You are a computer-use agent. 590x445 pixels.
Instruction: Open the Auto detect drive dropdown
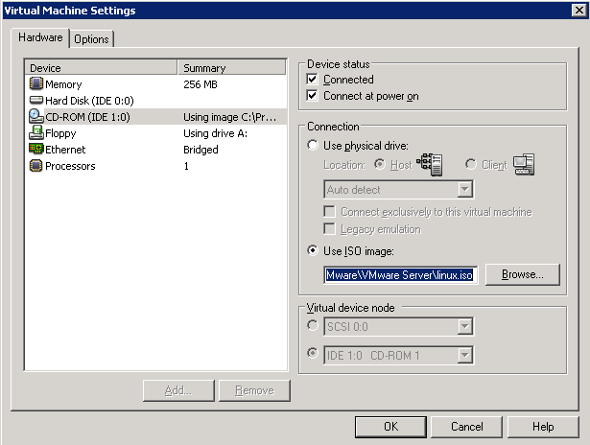tap(465, 189)
